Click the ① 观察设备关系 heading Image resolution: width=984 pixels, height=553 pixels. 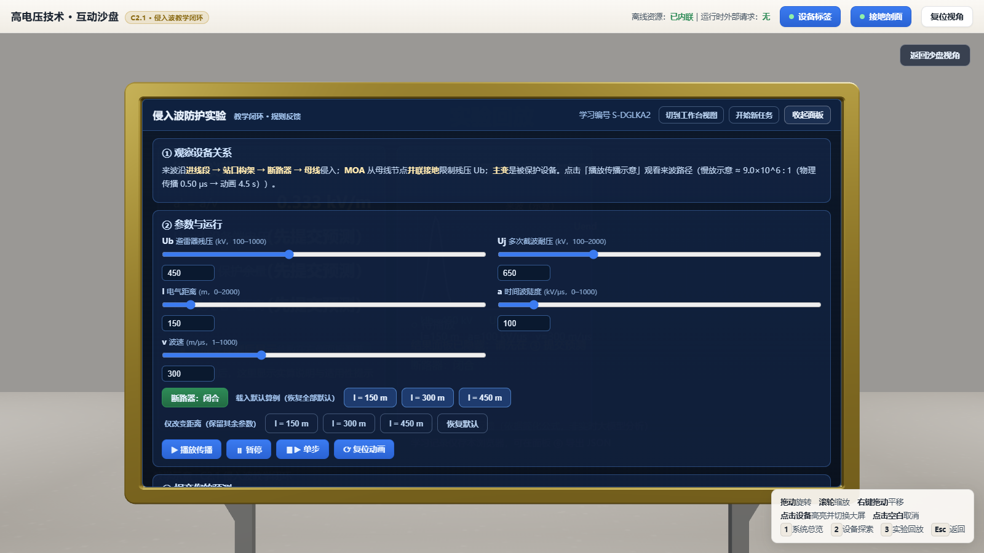197,152
